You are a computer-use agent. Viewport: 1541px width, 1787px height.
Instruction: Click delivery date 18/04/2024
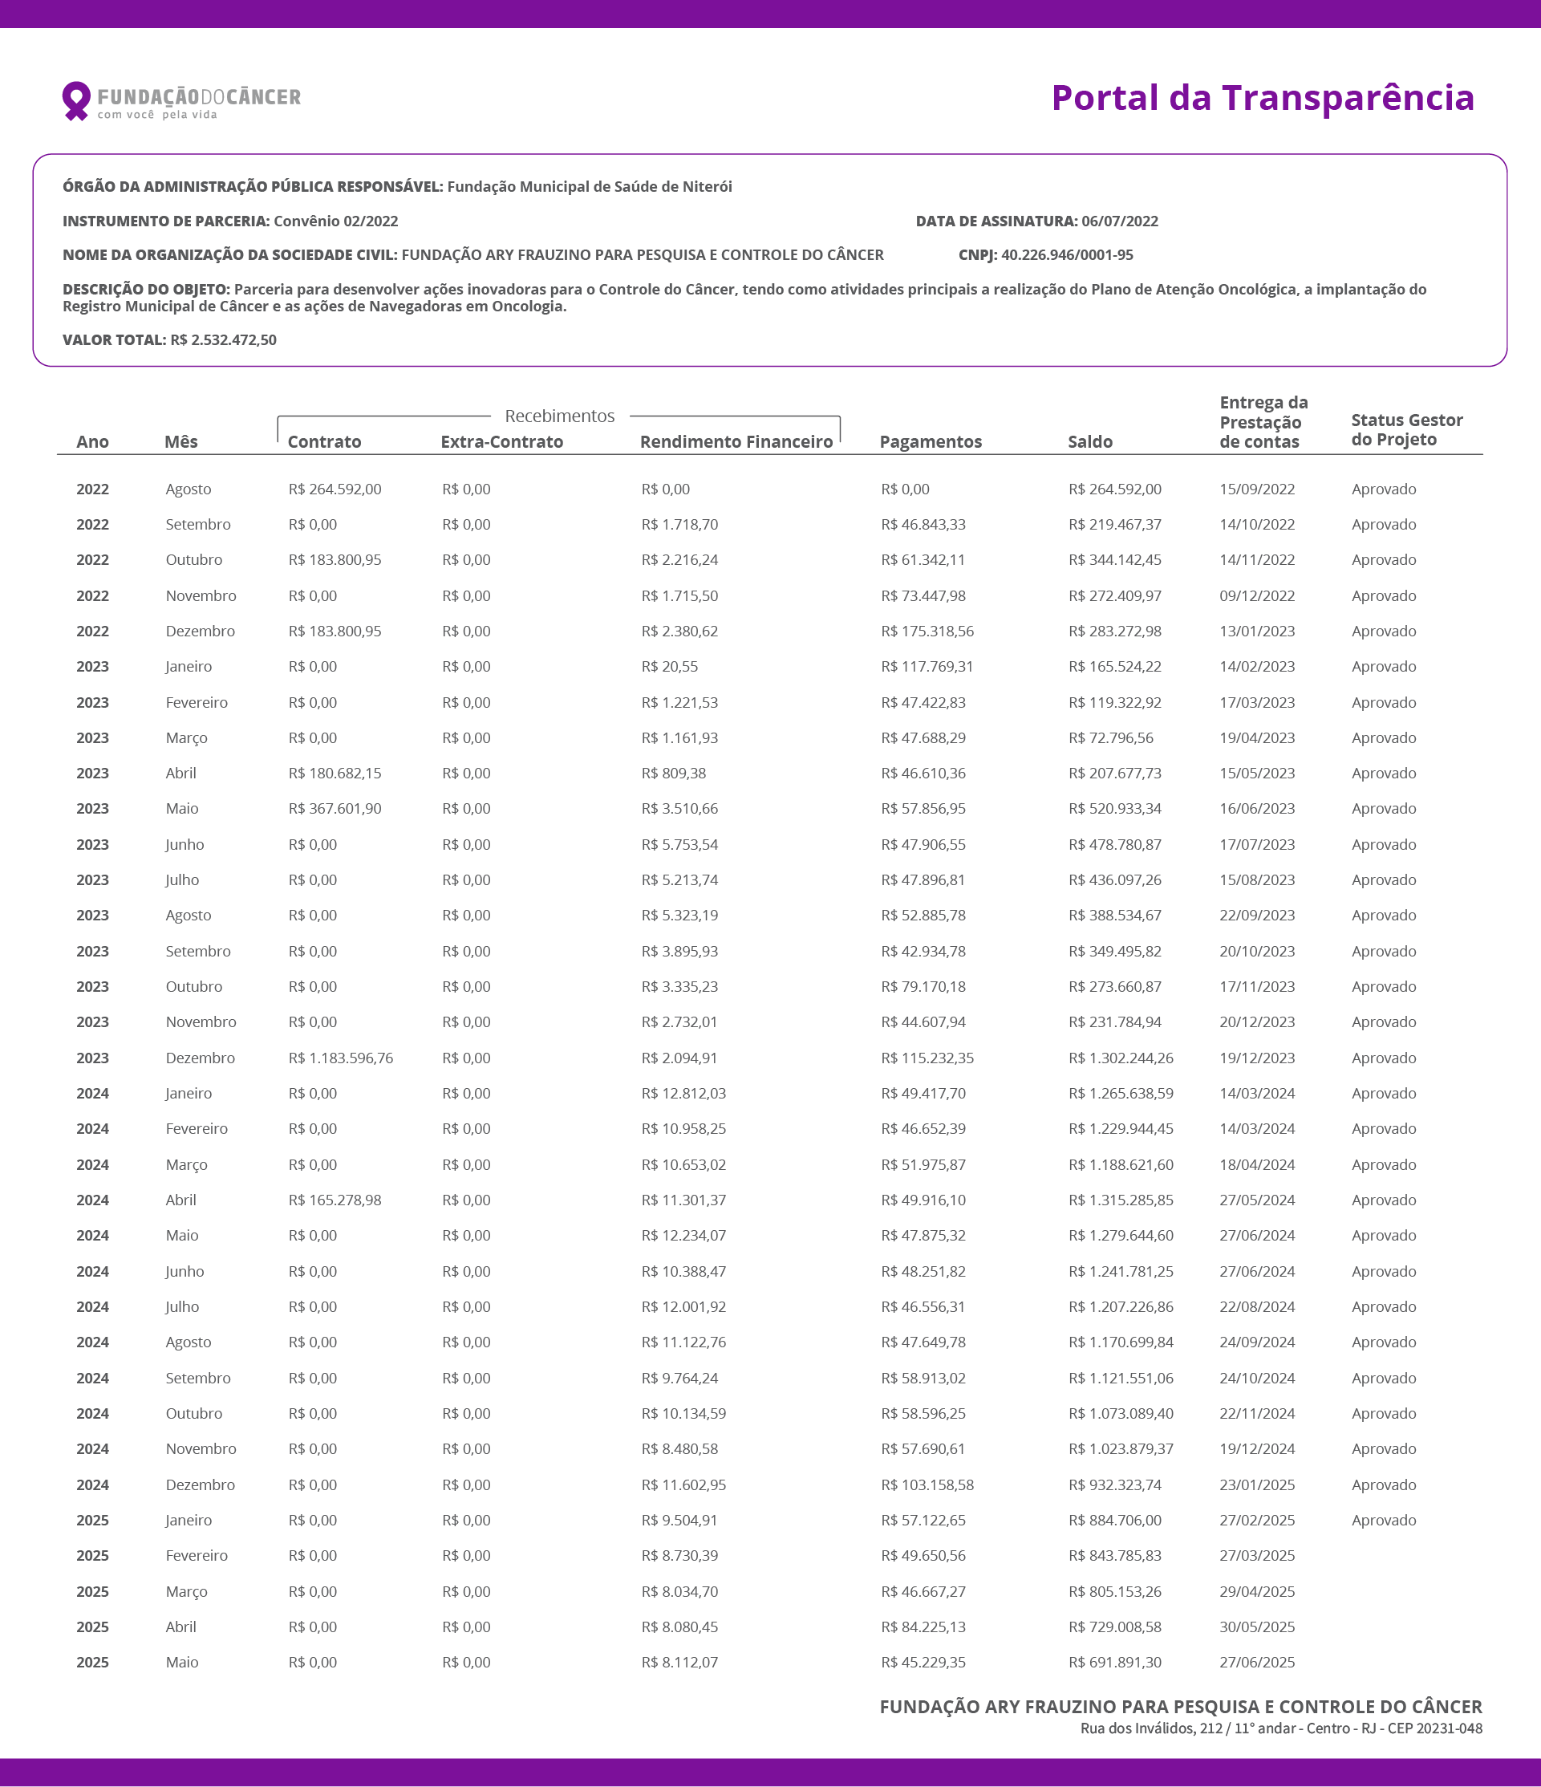pos(1257,1165)
